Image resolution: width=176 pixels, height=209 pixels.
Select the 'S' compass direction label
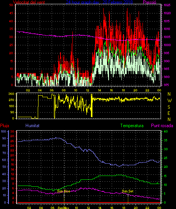[169, 107]
